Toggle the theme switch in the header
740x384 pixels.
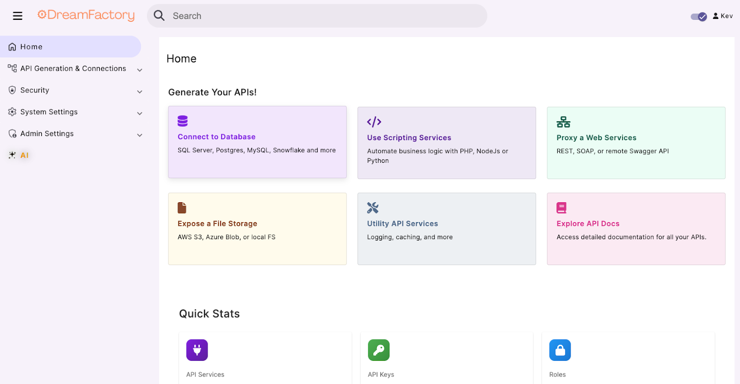point(699,17)
